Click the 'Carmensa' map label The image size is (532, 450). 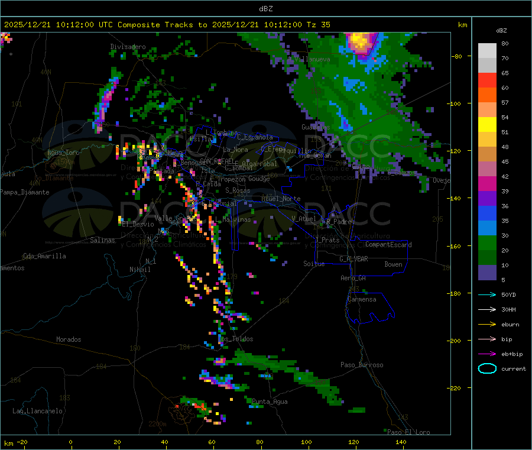click(362, 299)
